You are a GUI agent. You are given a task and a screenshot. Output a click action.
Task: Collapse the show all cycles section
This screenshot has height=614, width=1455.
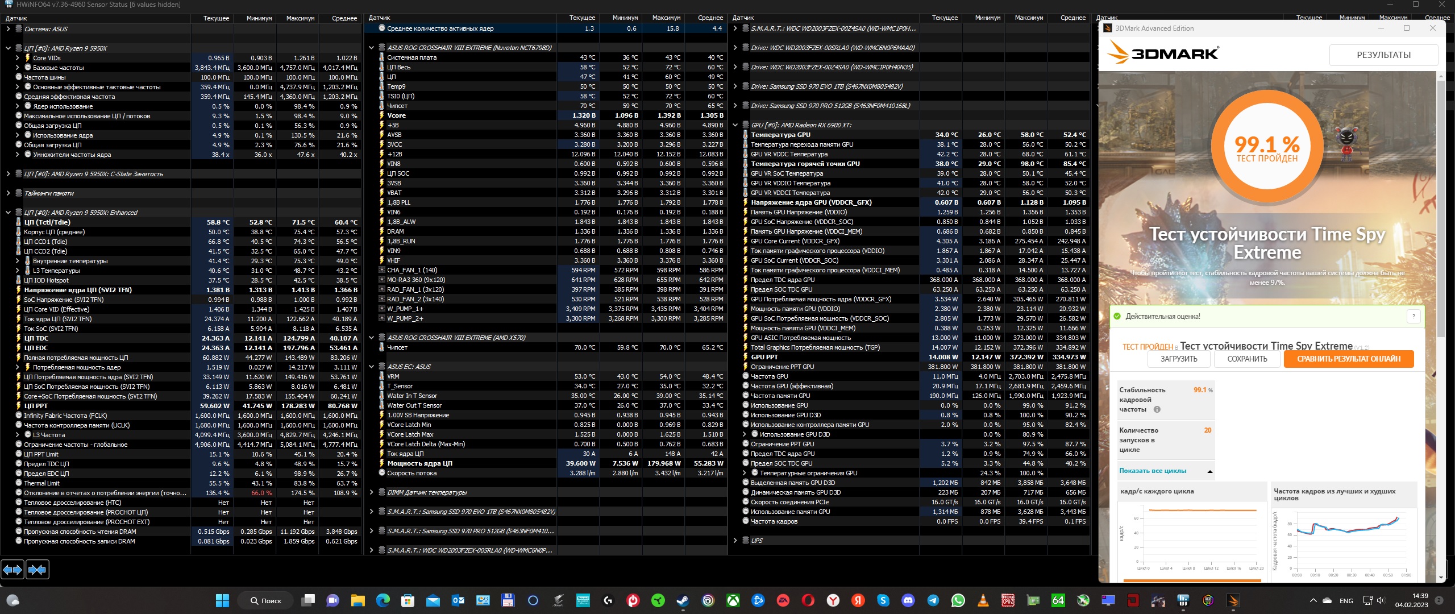coord(1210,471)
